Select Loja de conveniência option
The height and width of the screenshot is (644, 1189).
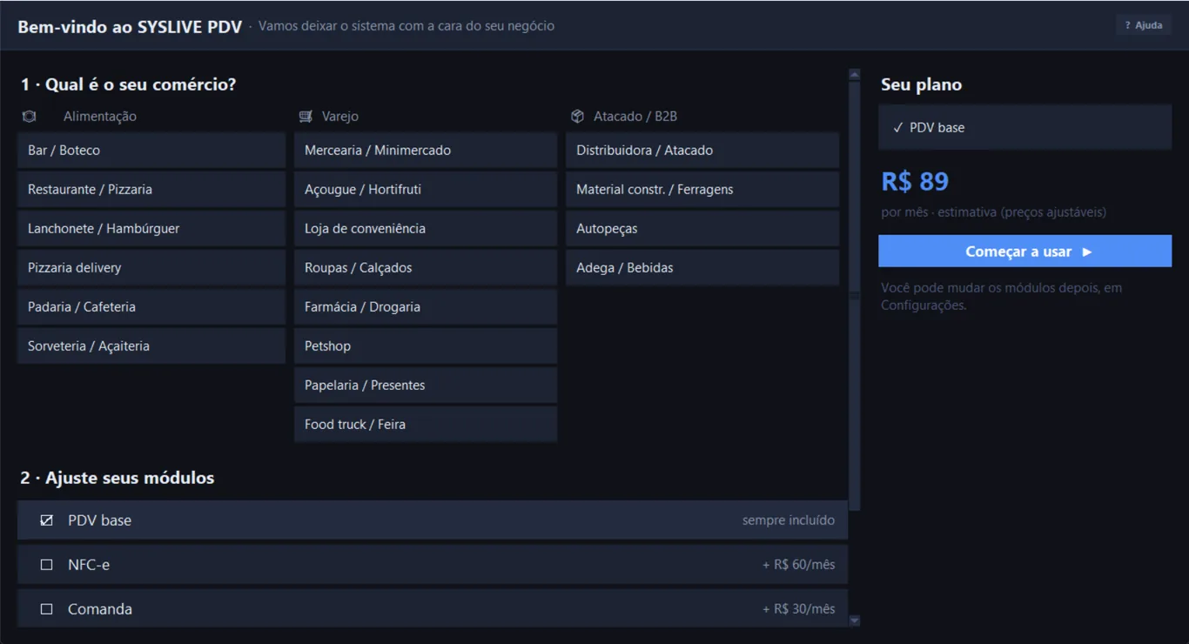pyautogui.click(x=426, y=229)
